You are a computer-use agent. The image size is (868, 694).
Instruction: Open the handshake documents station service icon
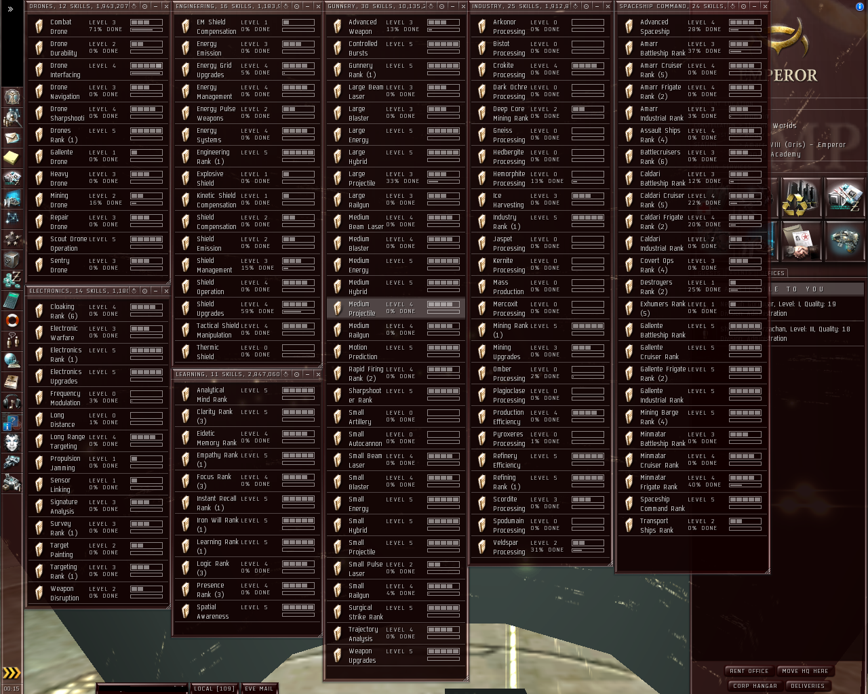[801, 241]
